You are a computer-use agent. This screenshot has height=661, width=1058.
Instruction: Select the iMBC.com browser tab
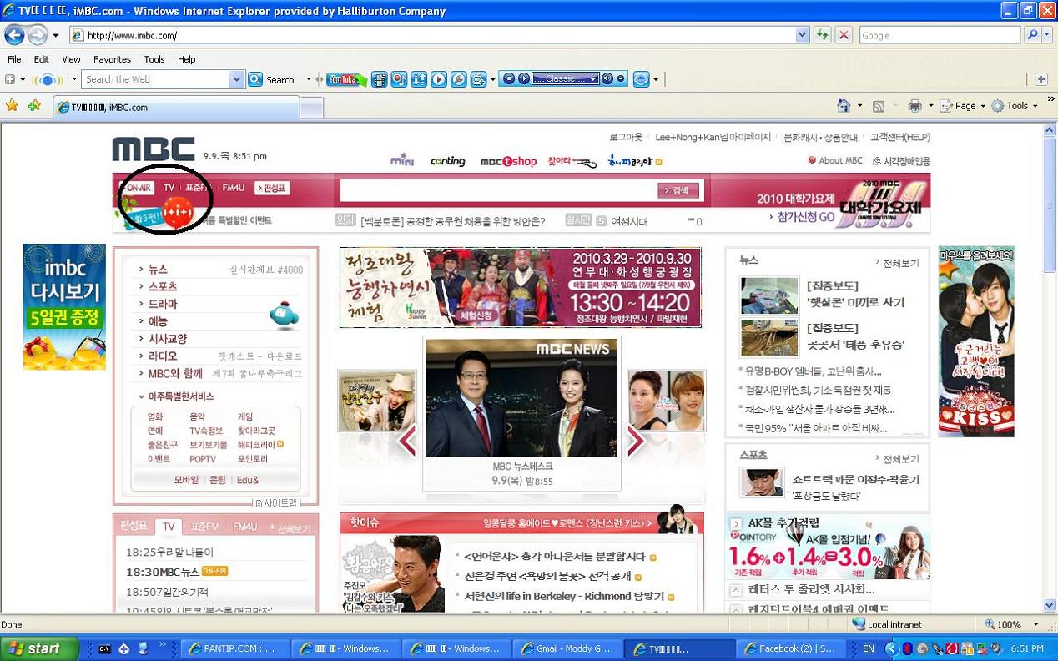click(x=175, y=107)
